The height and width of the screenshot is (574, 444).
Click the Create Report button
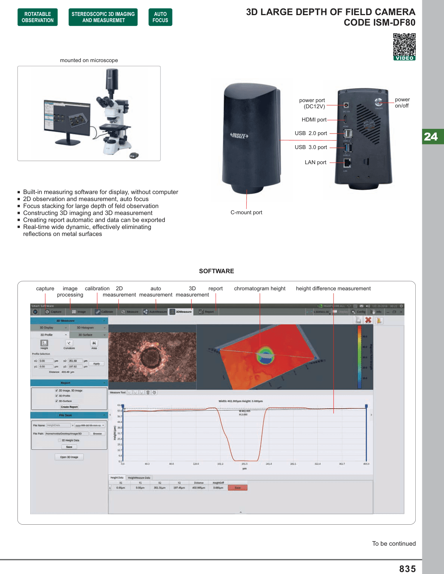click(69, 407)
